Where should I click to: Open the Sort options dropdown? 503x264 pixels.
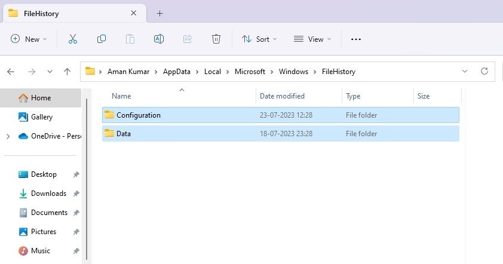[x=259, y=39]
